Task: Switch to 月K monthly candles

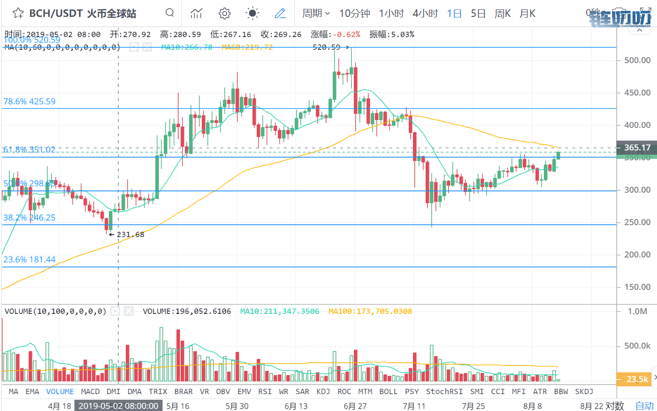Action: (x=527, y=13)
